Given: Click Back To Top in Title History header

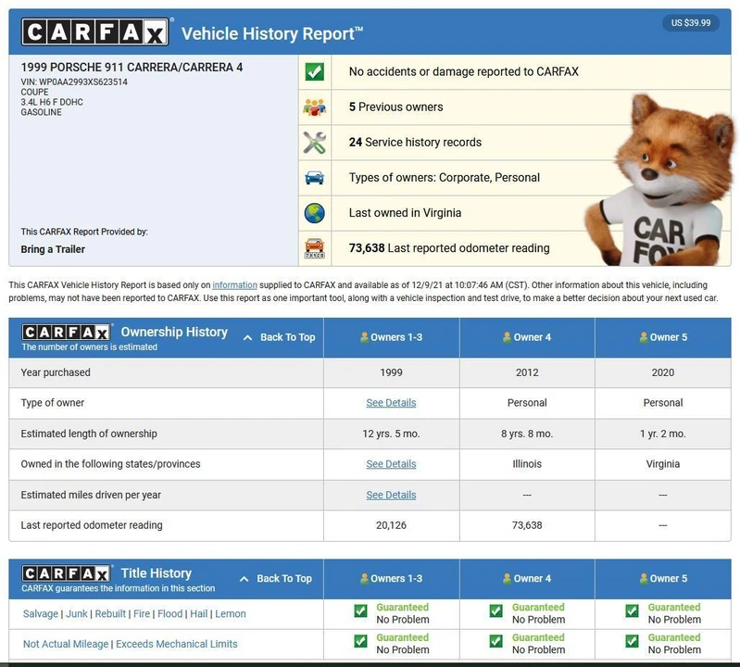Looking at the screenshot, I should pos(276,578).
